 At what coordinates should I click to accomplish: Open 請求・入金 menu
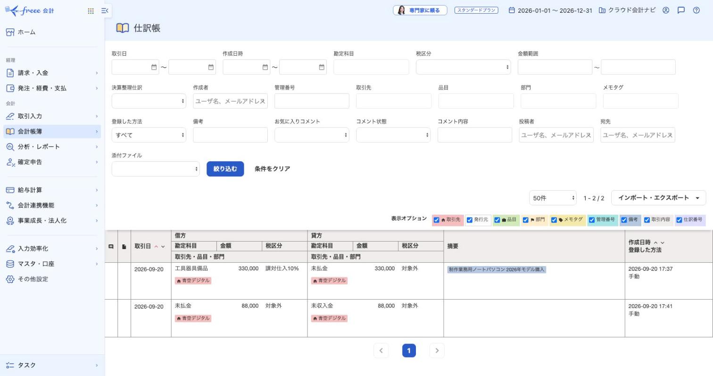(x=52, y=73)
